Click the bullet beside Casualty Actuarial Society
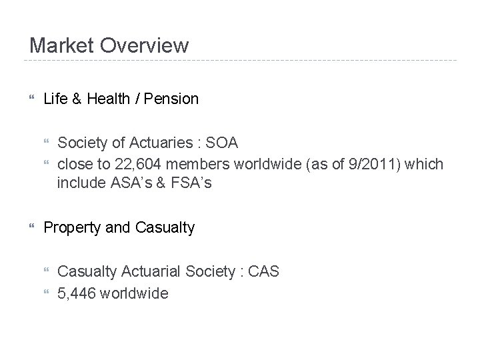Image resolution: width=480 pixels, height=360 pixels. [45, 271]
